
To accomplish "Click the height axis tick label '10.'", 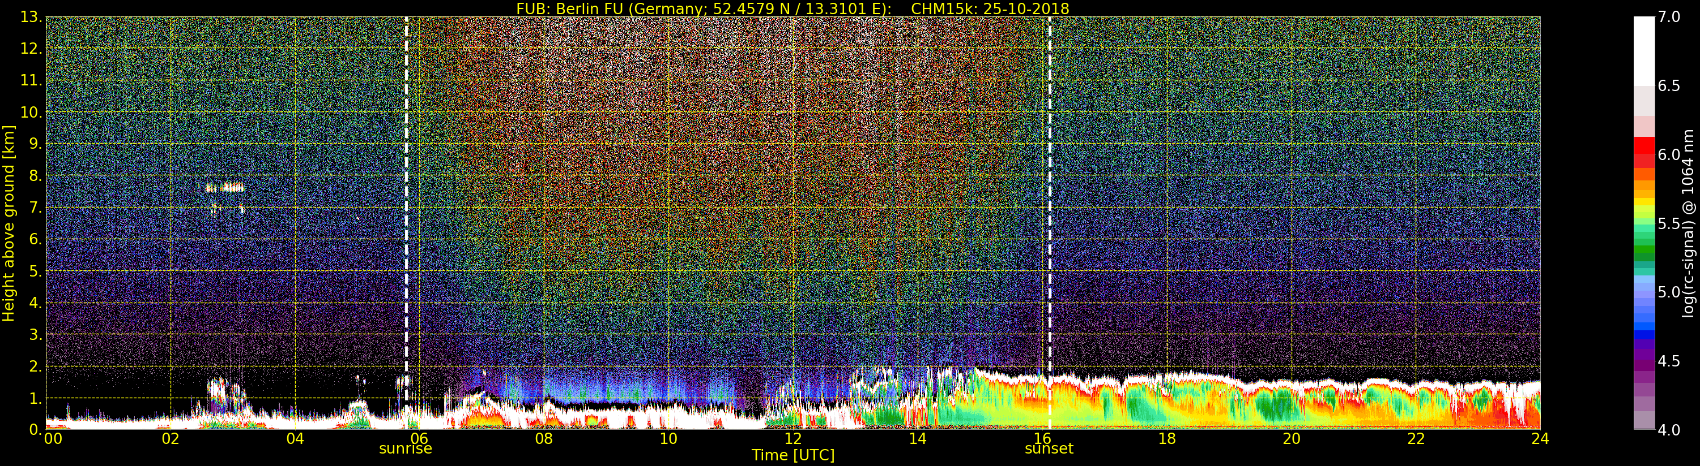I will pos(31,112).
